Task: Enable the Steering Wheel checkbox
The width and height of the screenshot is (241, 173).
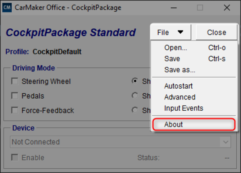Action: (15, 81)
